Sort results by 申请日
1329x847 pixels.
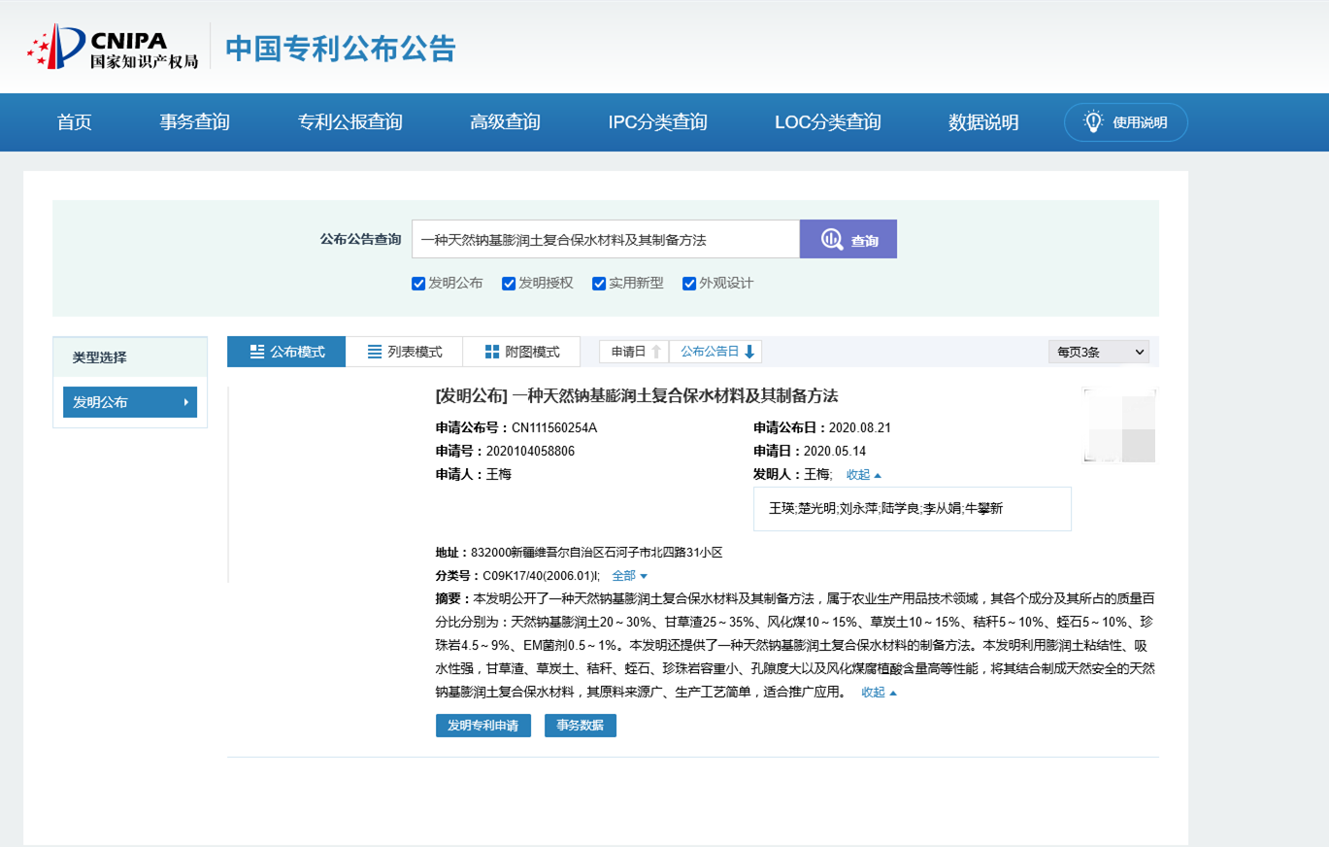pos(634,352)
